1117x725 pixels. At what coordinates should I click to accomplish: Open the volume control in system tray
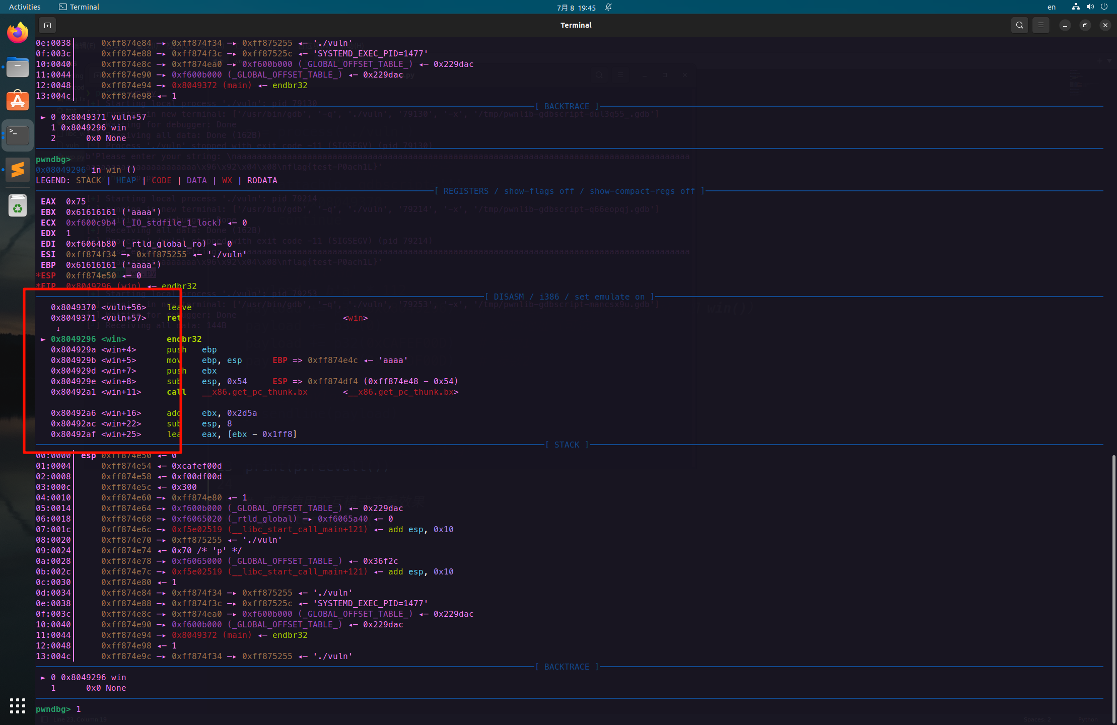(1090, 7)
